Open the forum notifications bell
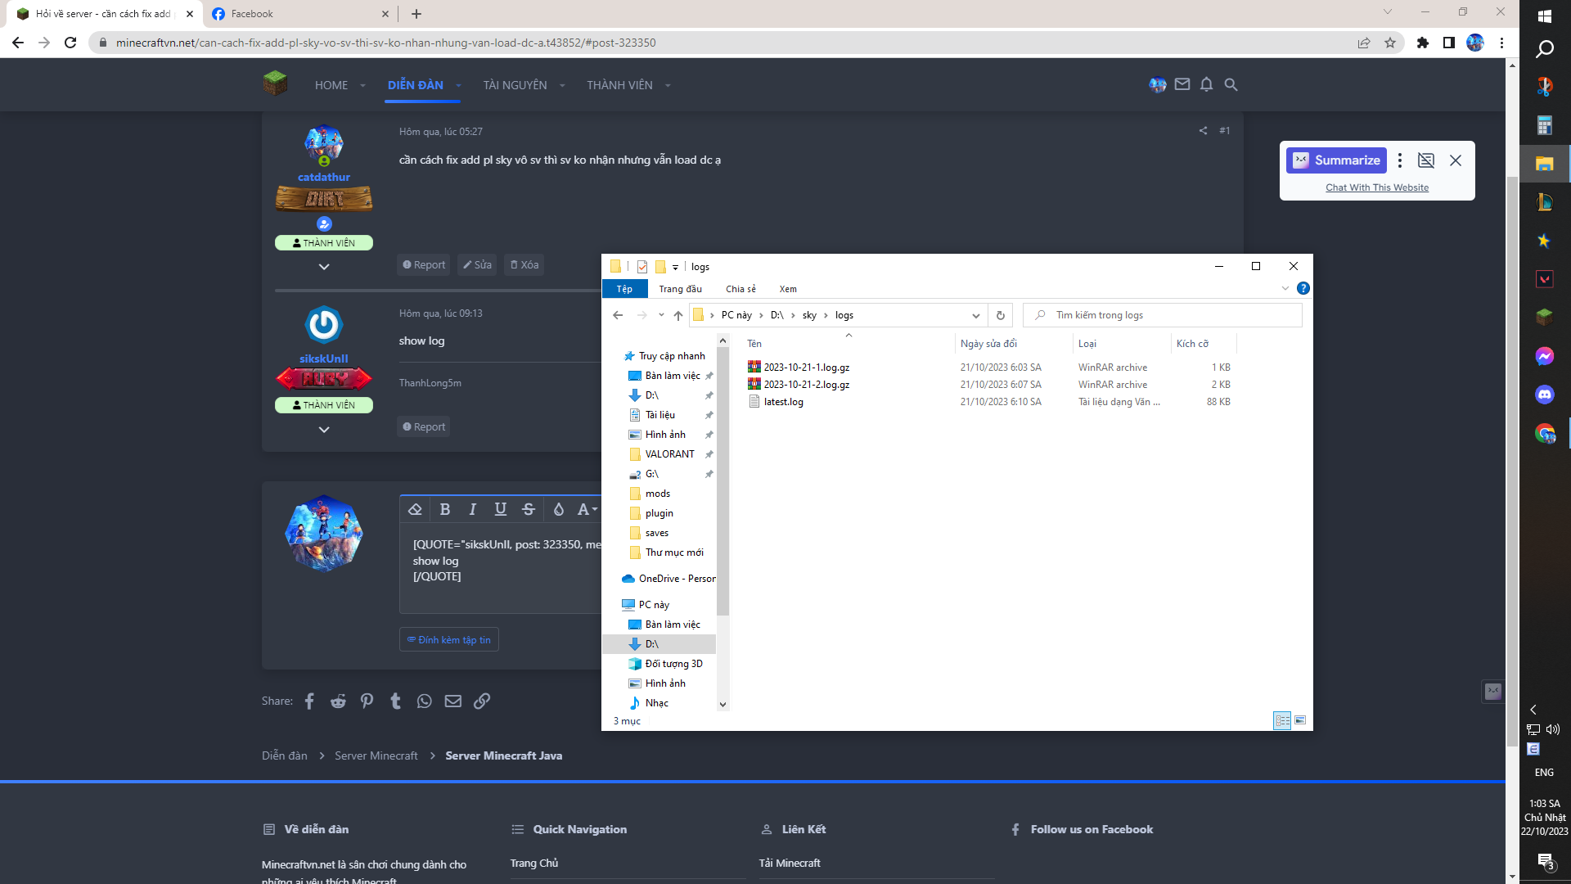 (1206, 84)
